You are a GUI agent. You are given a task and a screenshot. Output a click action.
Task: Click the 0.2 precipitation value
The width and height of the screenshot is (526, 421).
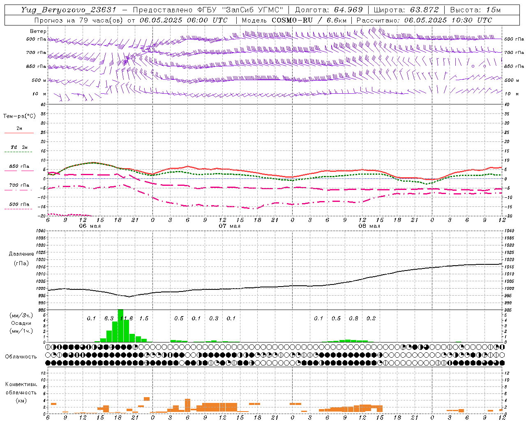(x=371, y=319)
